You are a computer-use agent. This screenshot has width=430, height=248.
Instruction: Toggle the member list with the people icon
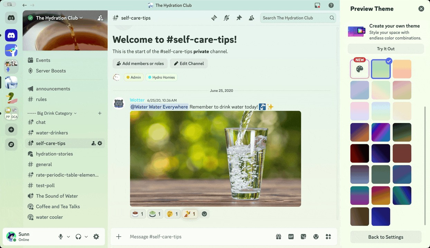pyautogui.click(x=251, y=18)
